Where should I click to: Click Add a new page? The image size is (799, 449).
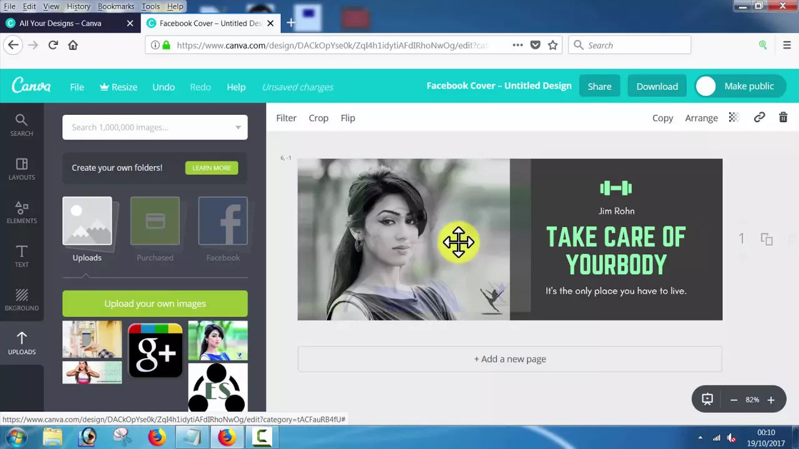[510, 359]
